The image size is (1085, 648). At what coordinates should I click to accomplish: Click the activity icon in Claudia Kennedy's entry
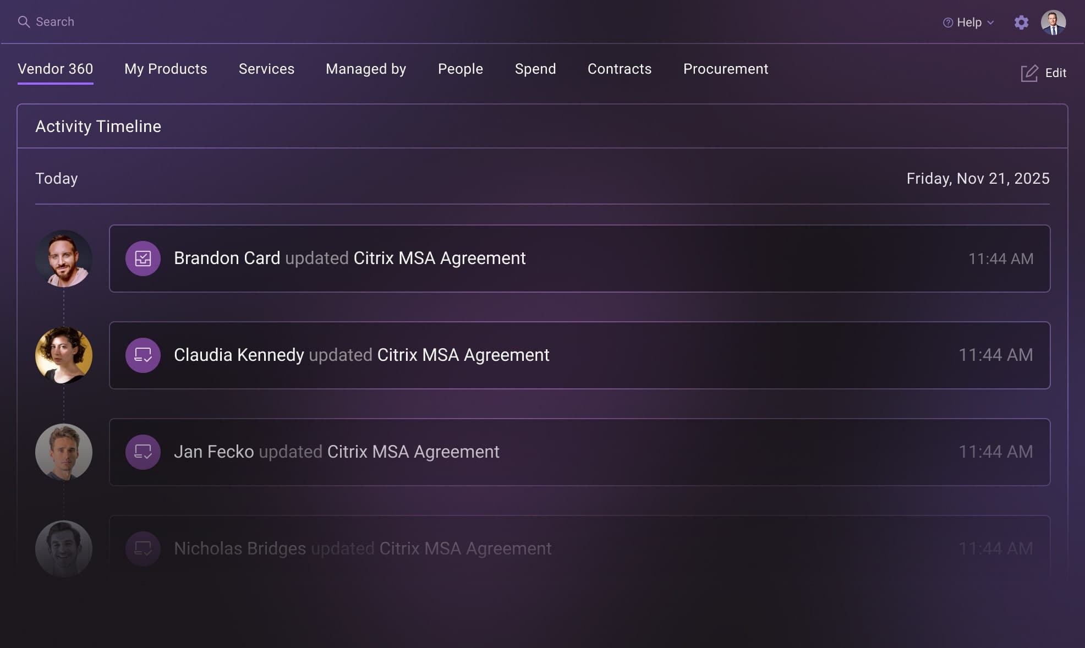pos(143,355)
